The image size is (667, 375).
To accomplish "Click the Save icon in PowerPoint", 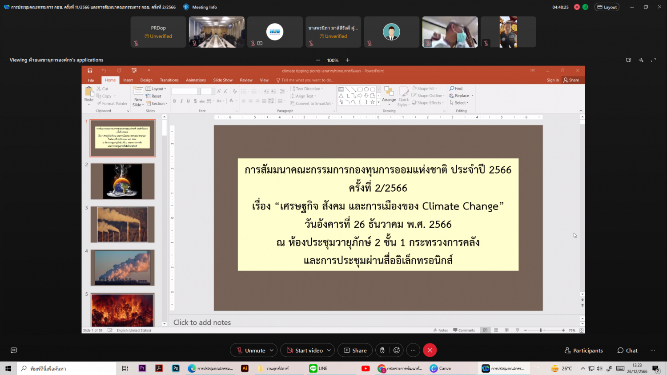I will point(90,71).
